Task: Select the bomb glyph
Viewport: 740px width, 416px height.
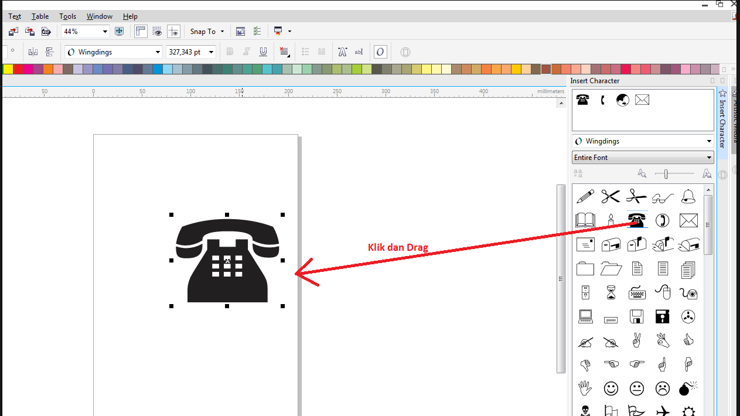Action: coord(688,388)
